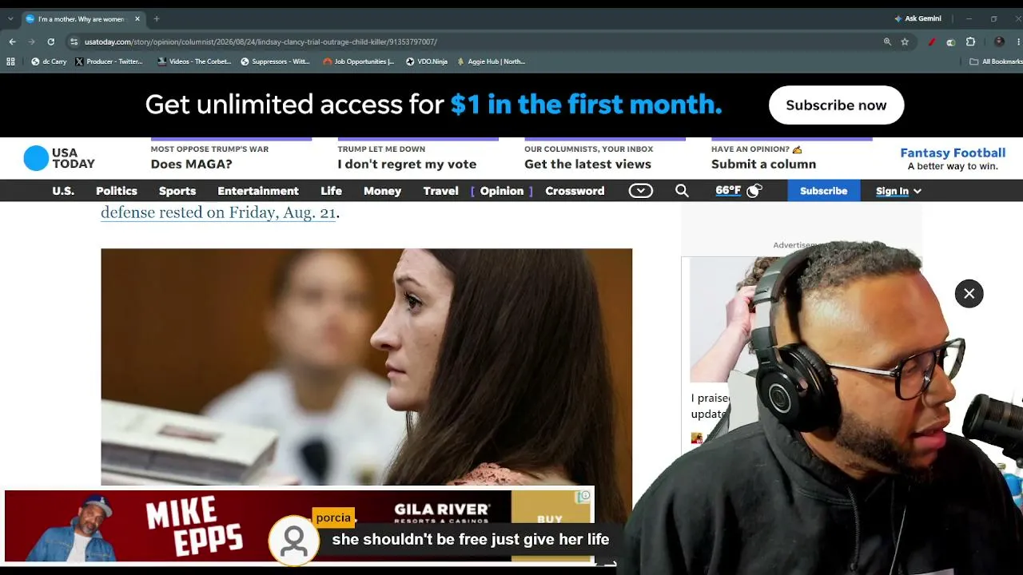1023x575 pixels.
Task: Expand the tab search dropdown
Action: [x=10, y=18]
